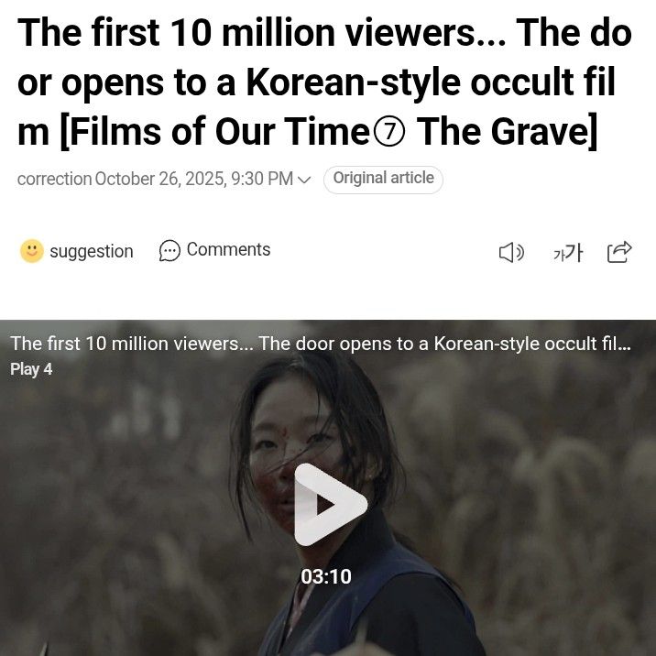This screenshot has width=656, height=656.
Task: Start the video with the white play button
Action: (330, 504)
